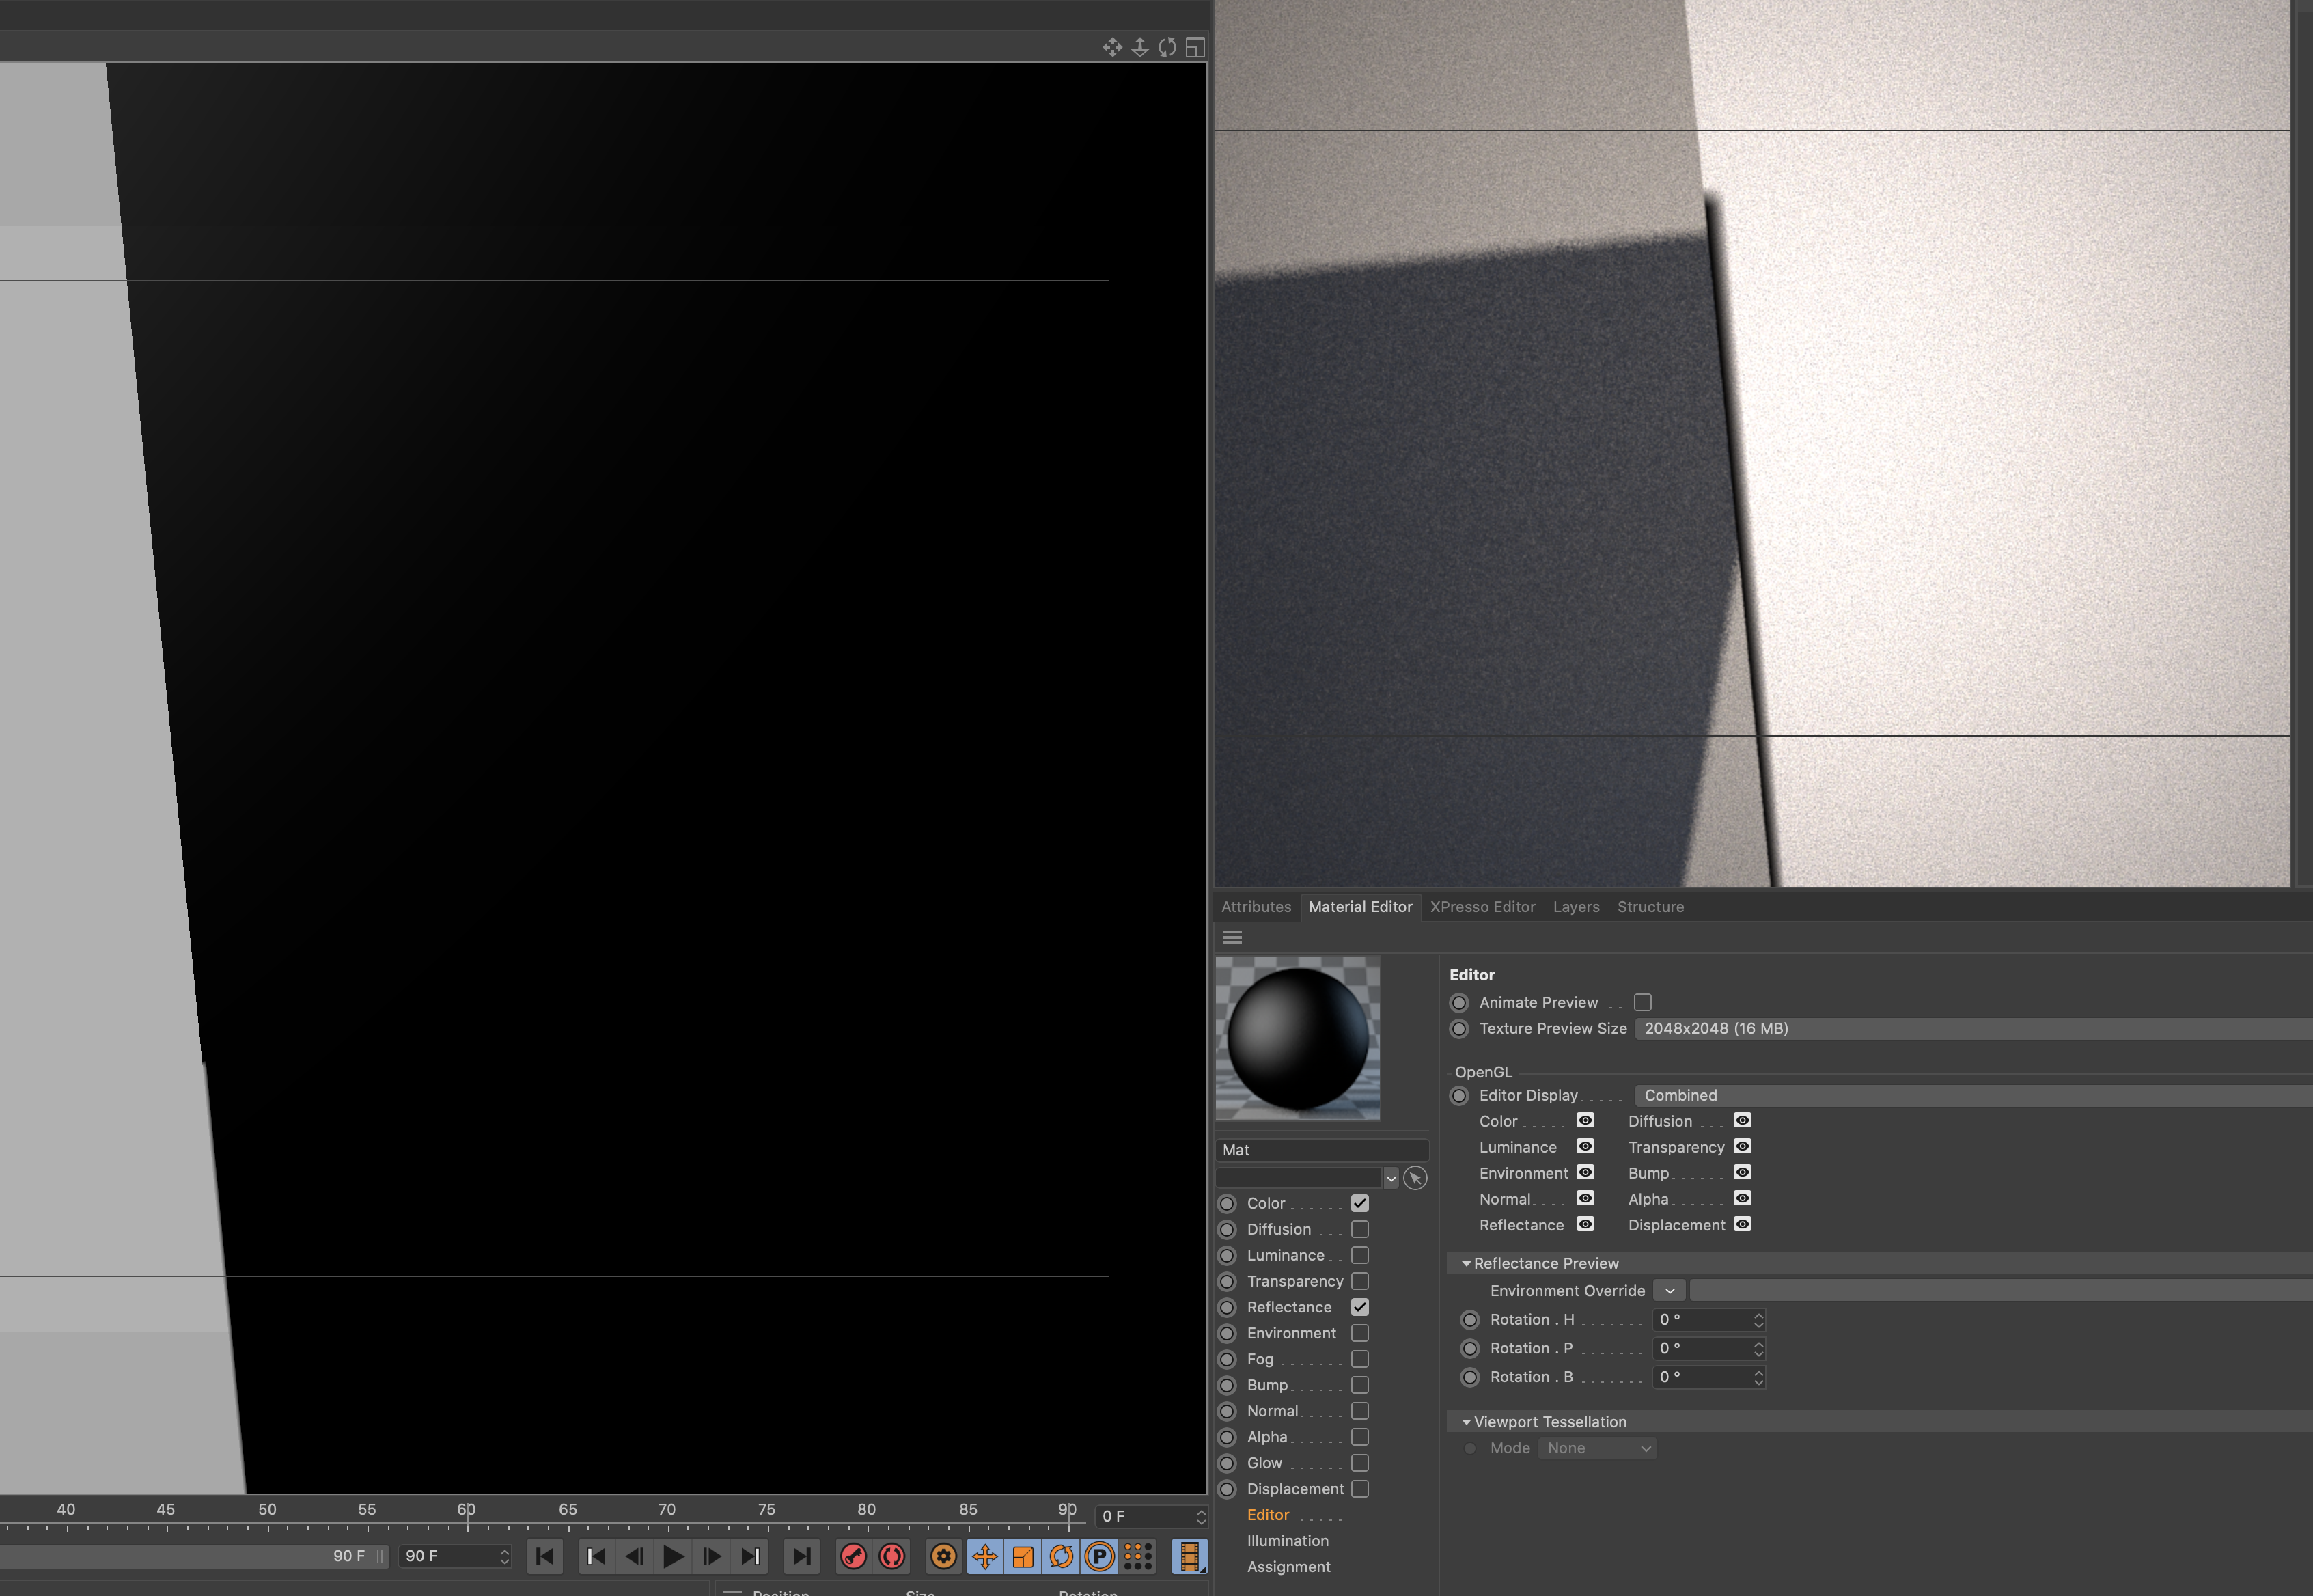Switch to the Attributes tab
The width and height of the screenshot is (2313, 1596).
[x=1256, y=907]
